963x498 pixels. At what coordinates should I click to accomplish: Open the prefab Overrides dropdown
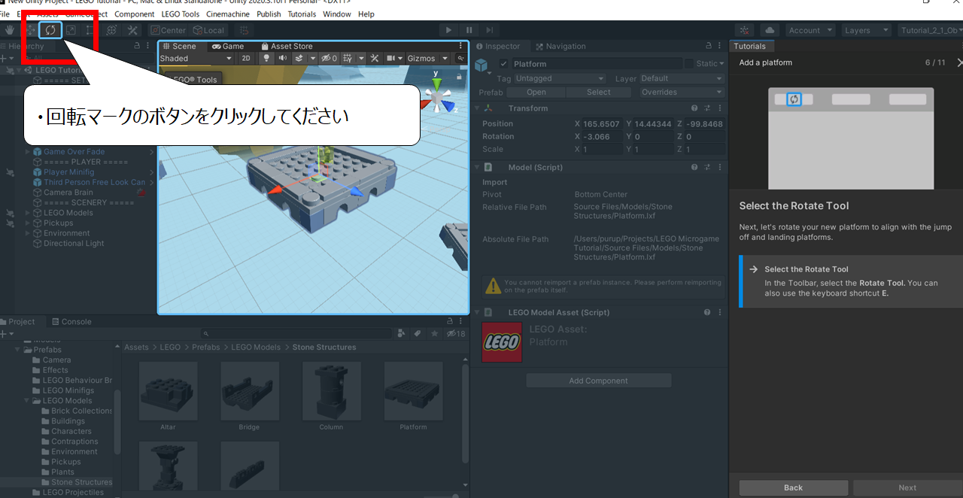682,92
